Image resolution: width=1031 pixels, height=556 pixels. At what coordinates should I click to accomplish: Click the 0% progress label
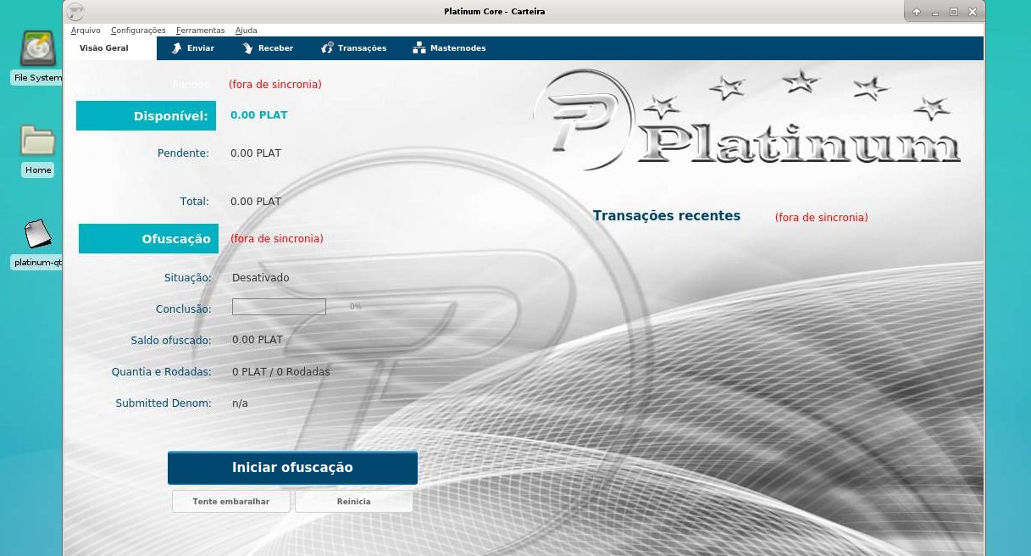click(x=356, y=307)
